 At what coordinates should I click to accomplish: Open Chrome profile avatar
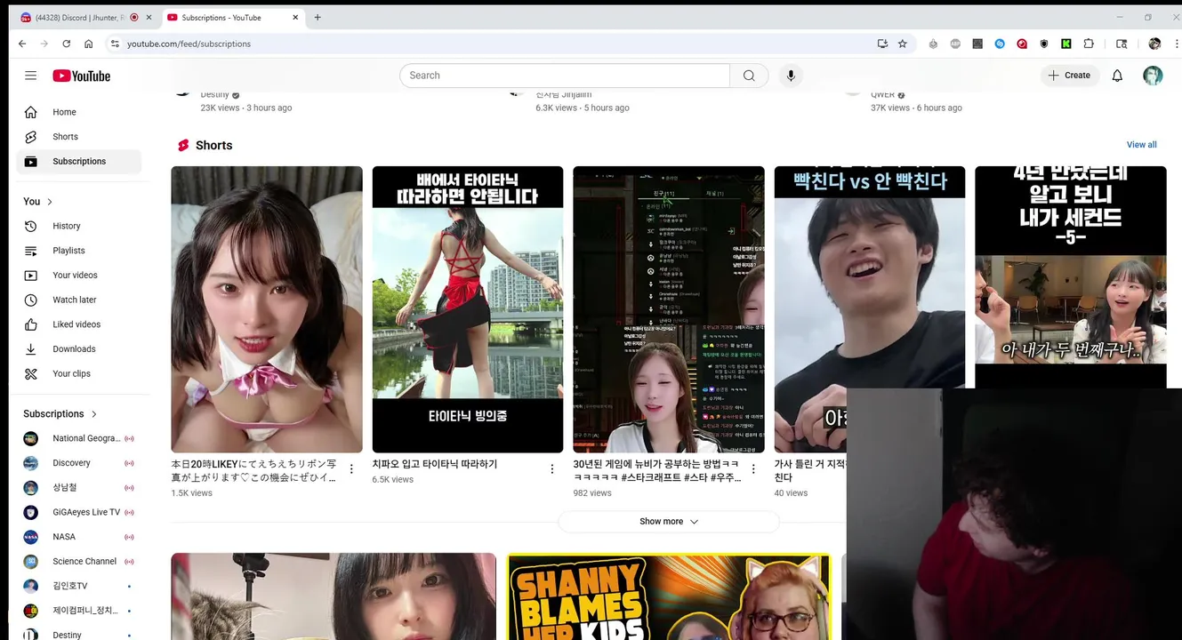pos(1154,44)
